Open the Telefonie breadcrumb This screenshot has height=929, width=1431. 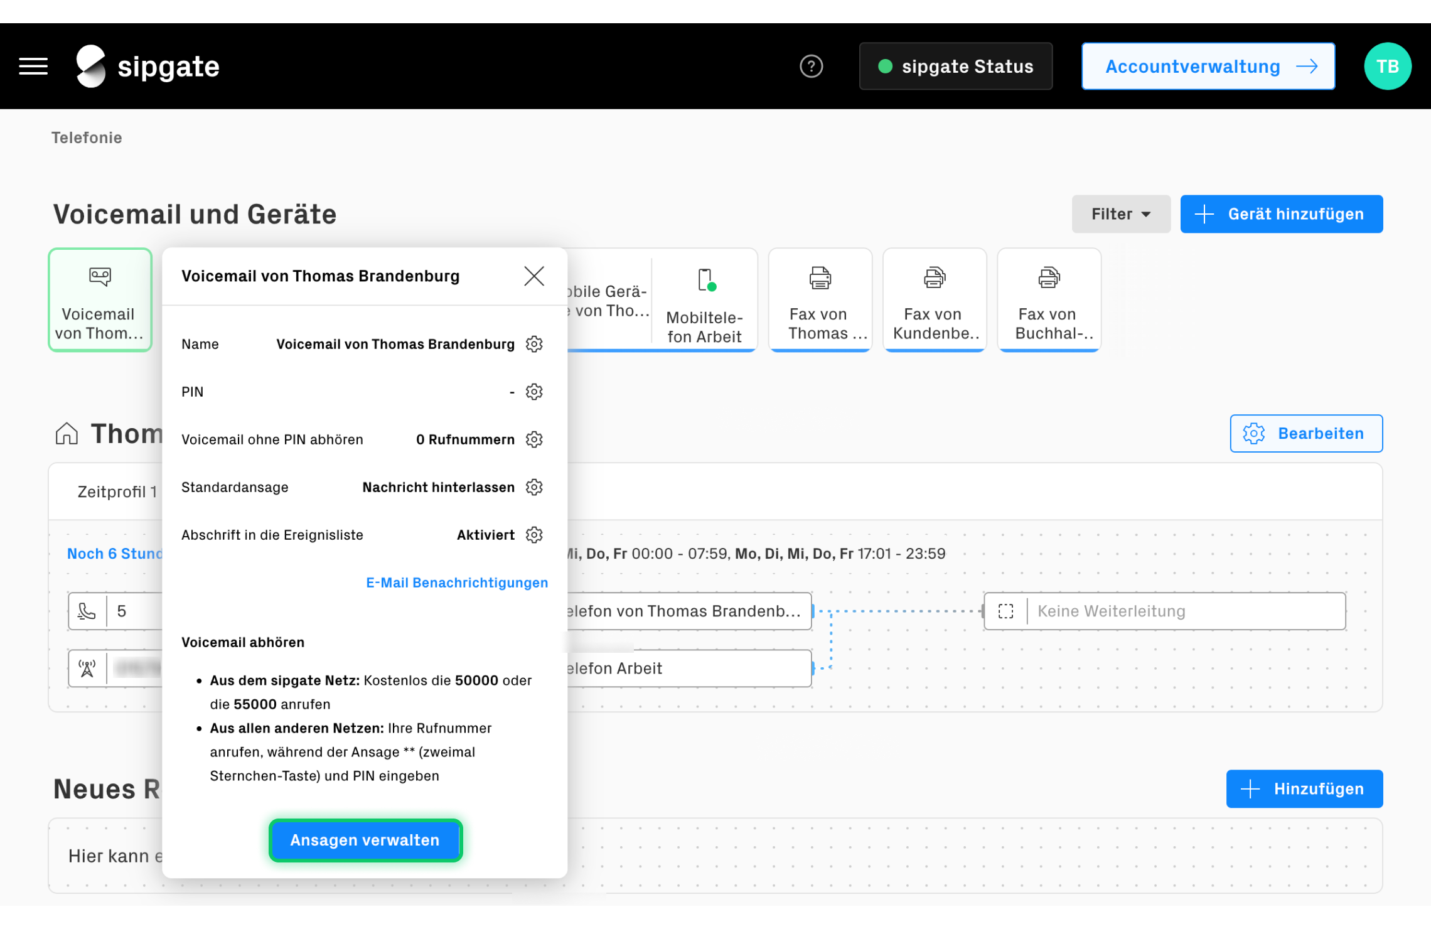pyautogui.click(x=87, y=137)
